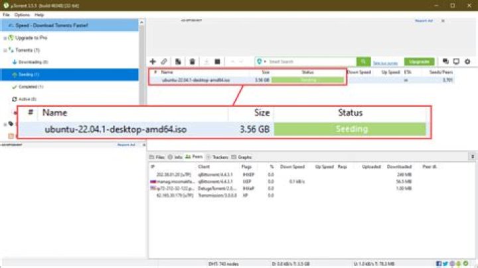Click the Downloading blue arrow icon

(x=15, y=62)
